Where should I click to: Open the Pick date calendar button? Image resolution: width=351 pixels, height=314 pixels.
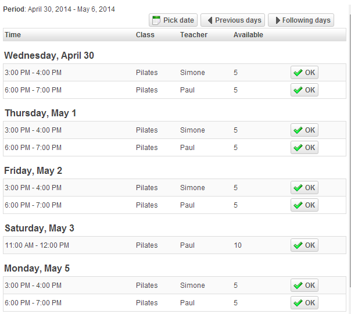click(173, 20)
